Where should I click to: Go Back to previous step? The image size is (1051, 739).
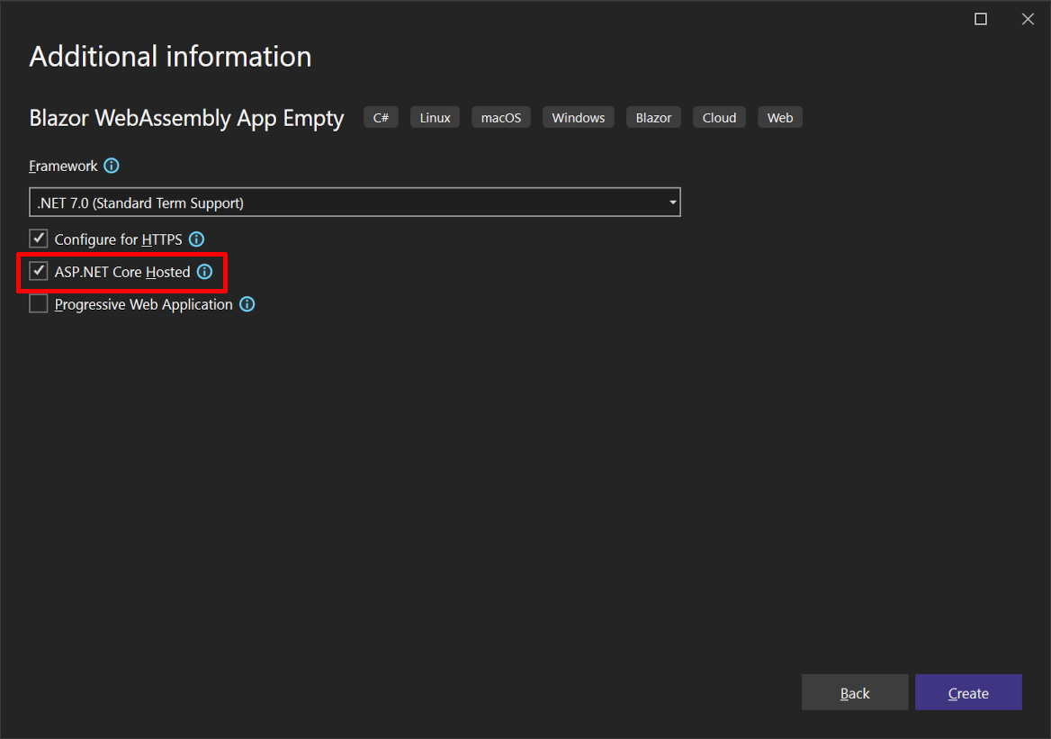tap(855, 693)
